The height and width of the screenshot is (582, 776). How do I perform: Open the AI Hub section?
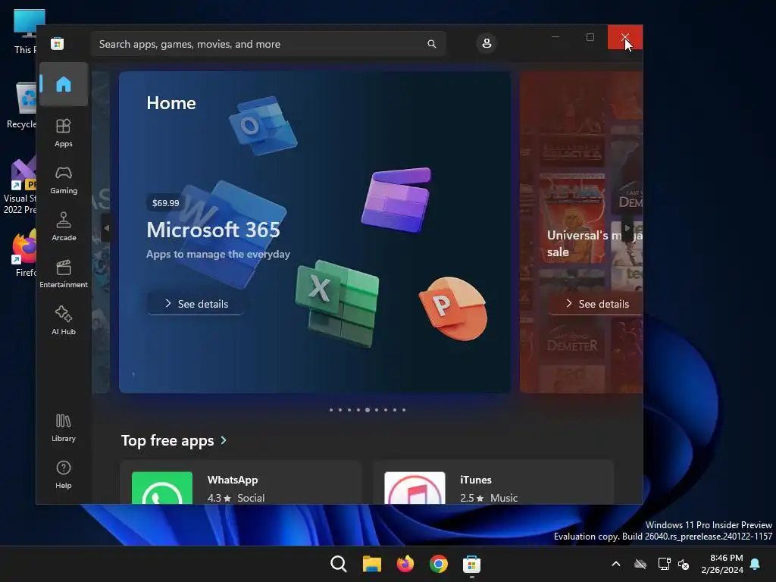coord(64,321)
